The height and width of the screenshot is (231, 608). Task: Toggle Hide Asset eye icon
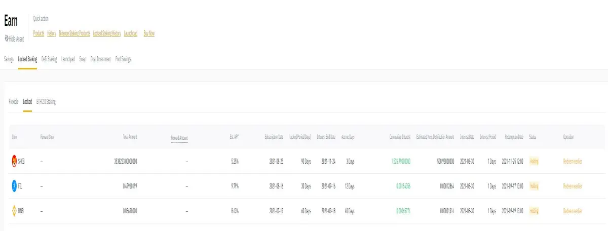pyautogui.click(x=6, y=38)
